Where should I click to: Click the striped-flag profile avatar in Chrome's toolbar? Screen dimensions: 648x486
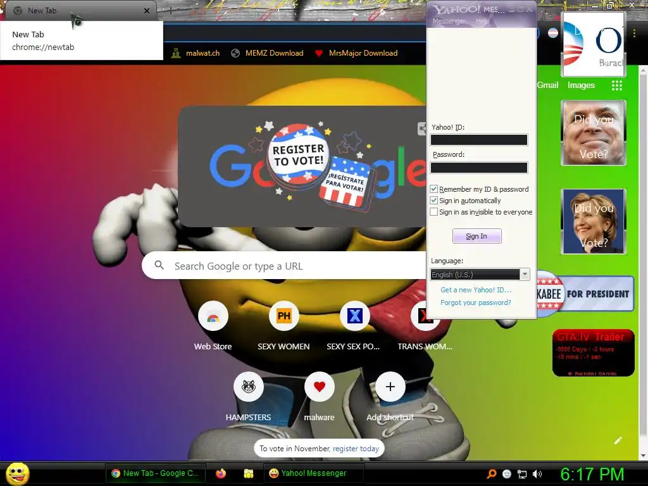pos(553,33)
